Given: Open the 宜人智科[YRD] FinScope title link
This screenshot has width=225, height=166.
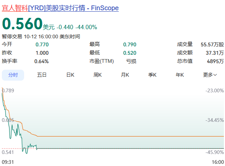Looking at the screenshot, I should pos(60,8).
